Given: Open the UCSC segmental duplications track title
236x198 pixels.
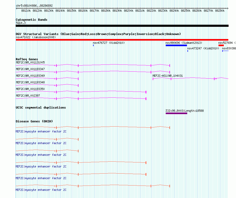Looking at the screenshot, I should (41, 107).
